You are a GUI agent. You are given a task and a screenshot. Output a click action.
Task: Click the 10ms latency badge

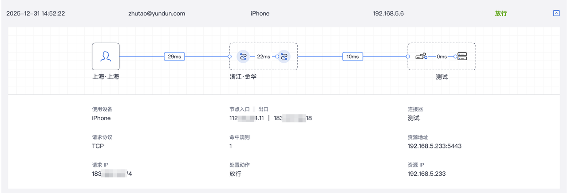tap(353, 57)
